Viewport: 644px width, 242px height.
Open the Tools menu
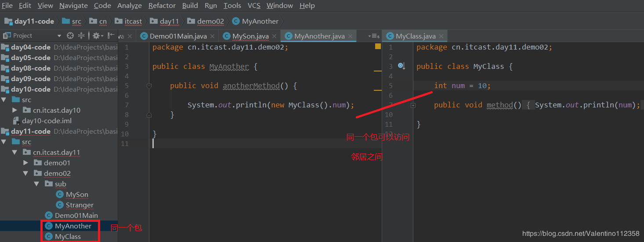tap(232, 5)
